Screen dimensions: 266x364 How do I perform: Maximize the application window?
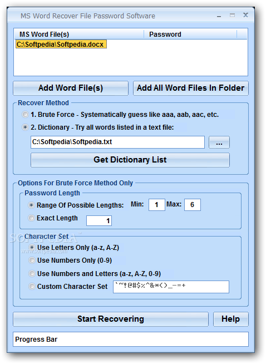(233, 16)
